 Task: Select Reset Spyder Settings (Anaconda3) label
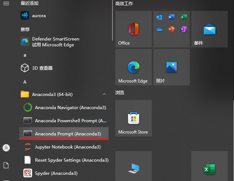point(72,160)
